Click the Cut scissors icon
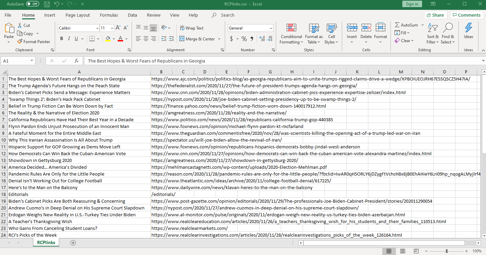This screenshot has height=255, width=486. click(20, 25)
